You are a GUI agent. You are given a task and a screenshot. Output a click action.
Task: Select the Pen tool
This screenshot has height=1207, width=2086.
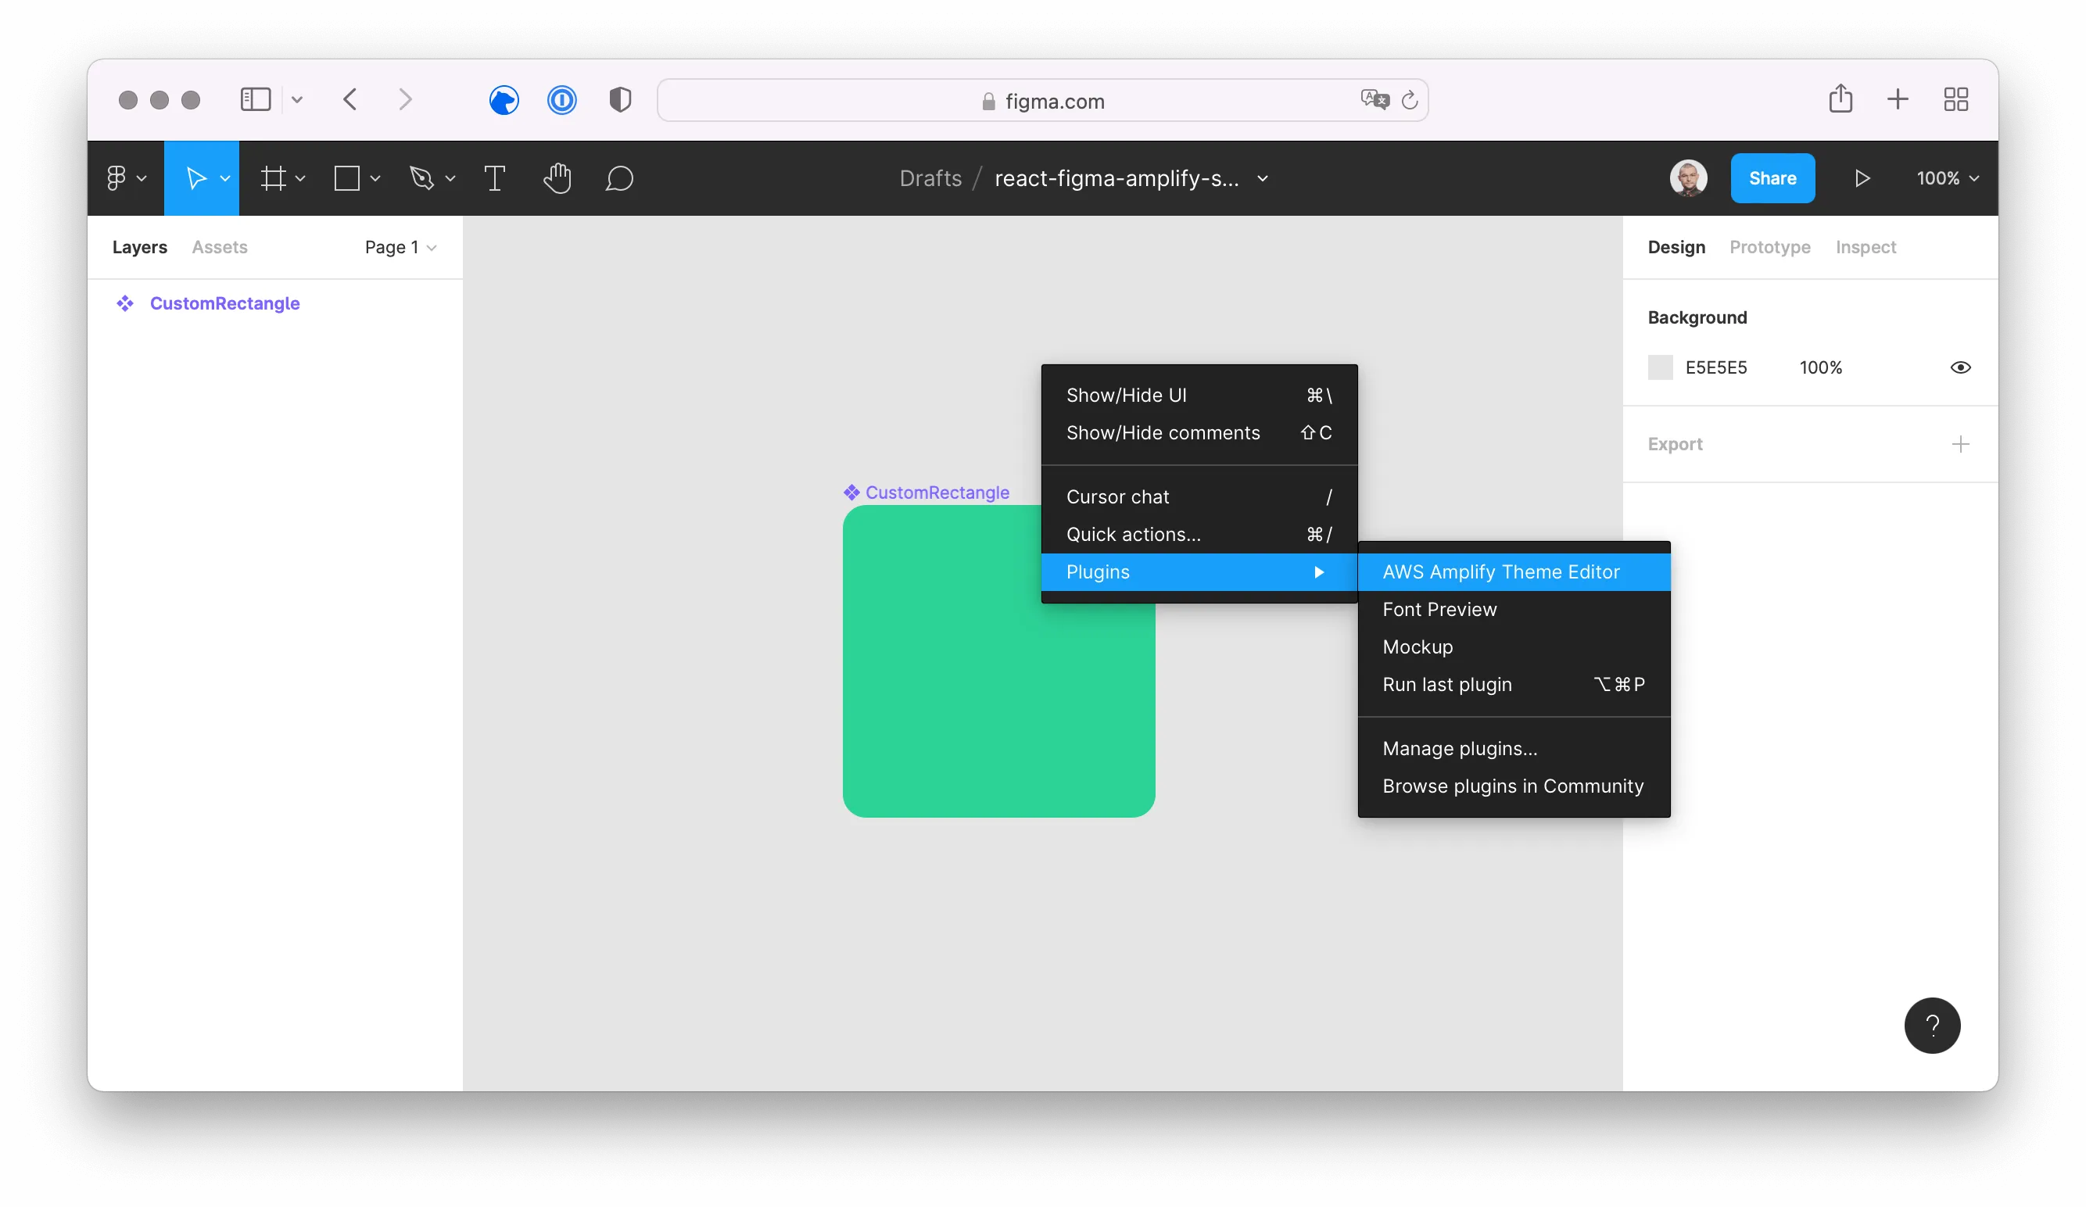(x=423, y=178)
